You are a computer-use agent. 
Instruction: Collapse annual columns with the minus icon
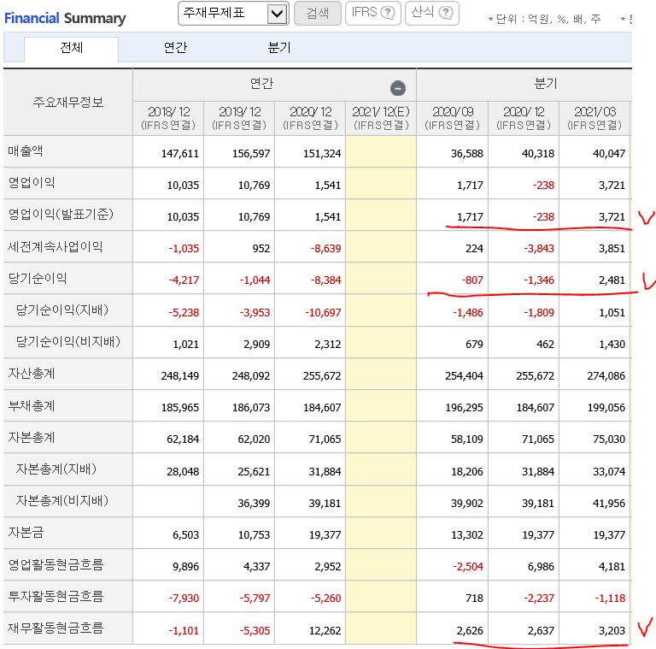click(398, 88)
